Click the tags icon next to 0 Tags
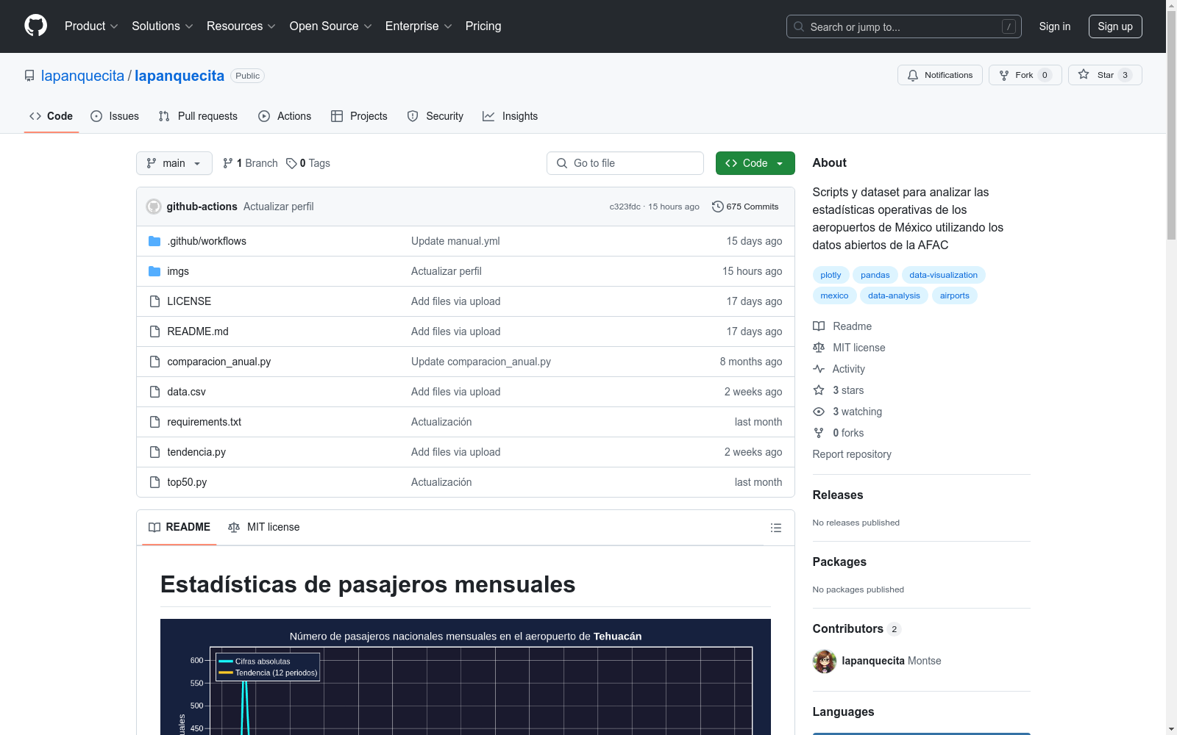This screenshot has height=735, width=1177. [291, 163]
